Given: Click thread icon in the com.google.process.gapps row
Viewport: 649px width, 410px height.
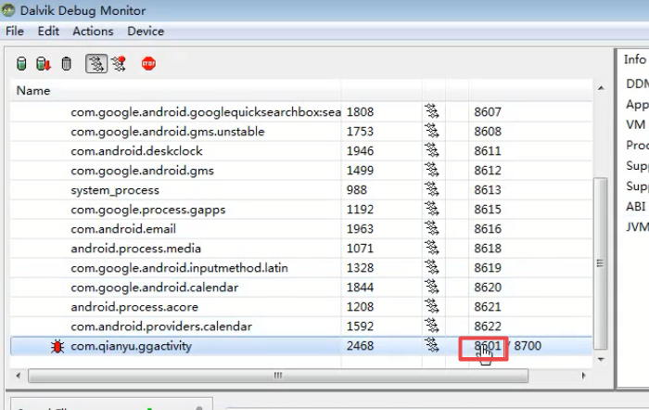Looking at the screenshot, I should pos(432,209).
